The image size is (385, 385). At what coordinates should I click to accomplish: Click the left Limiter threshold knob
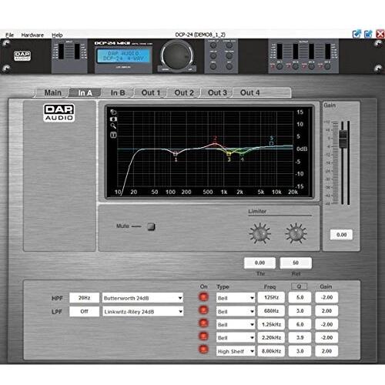[x=259, y=233]
